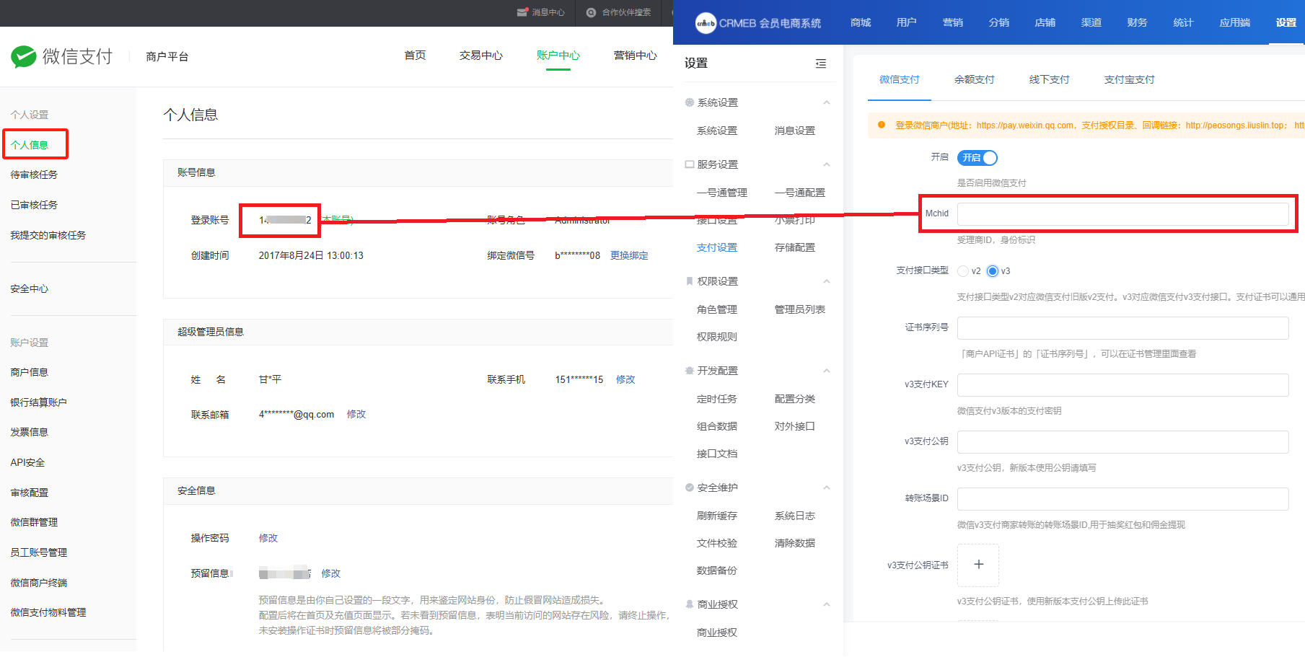Image resolution: width=1305 pixels, height=657 pixels.
Task: Toggle the WeChat Pay enable switch
Action: (x=977, y=157)
